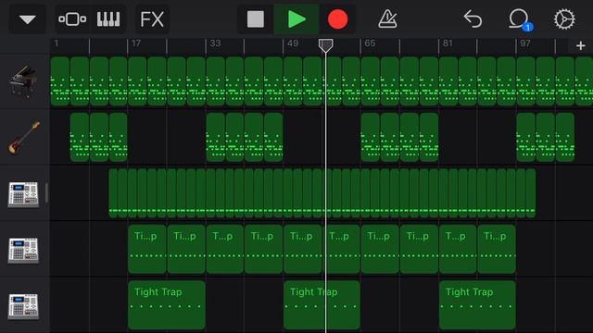This screenshot has height=333, width=593.
Task: Select bass region starting at bar 33
Action: click(216, 138)
